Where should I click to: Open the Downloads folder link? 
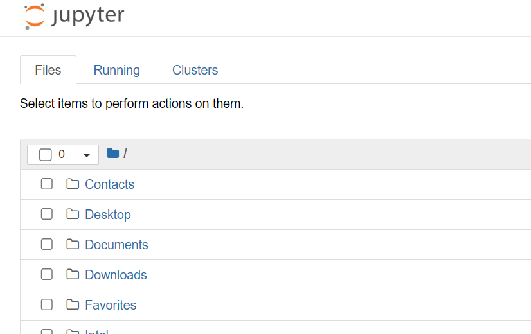[116, 275]
